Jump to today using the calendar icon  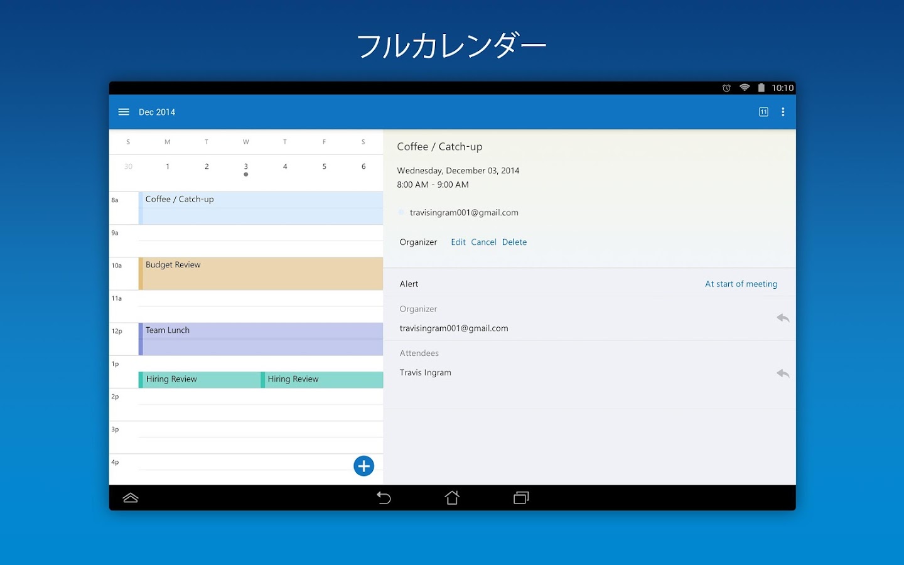[x=763, y=112]
